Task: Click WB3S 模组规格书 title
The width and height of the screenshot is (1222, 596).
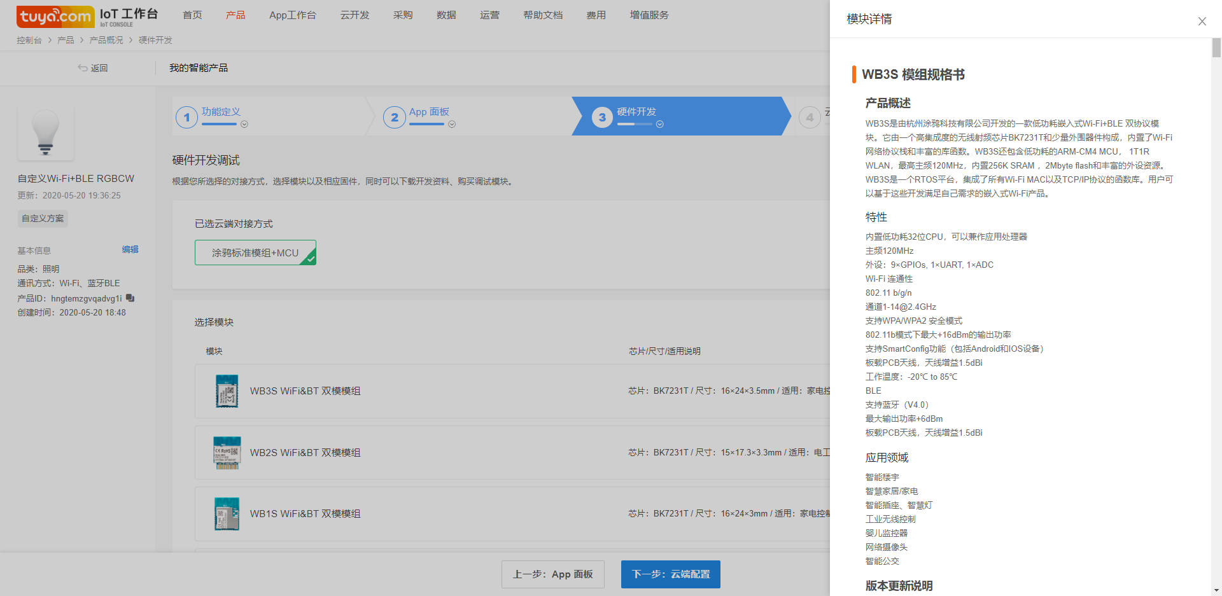Action: 913,74
